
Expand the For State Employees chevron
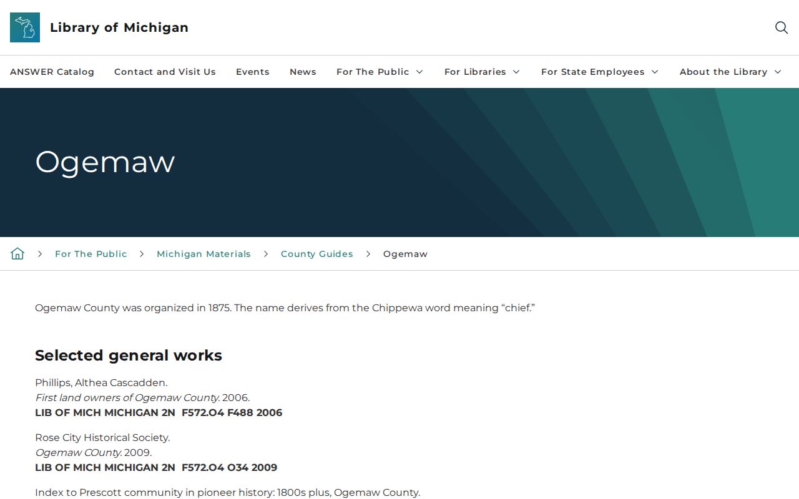pyautogui.click(x=655, y=72)
